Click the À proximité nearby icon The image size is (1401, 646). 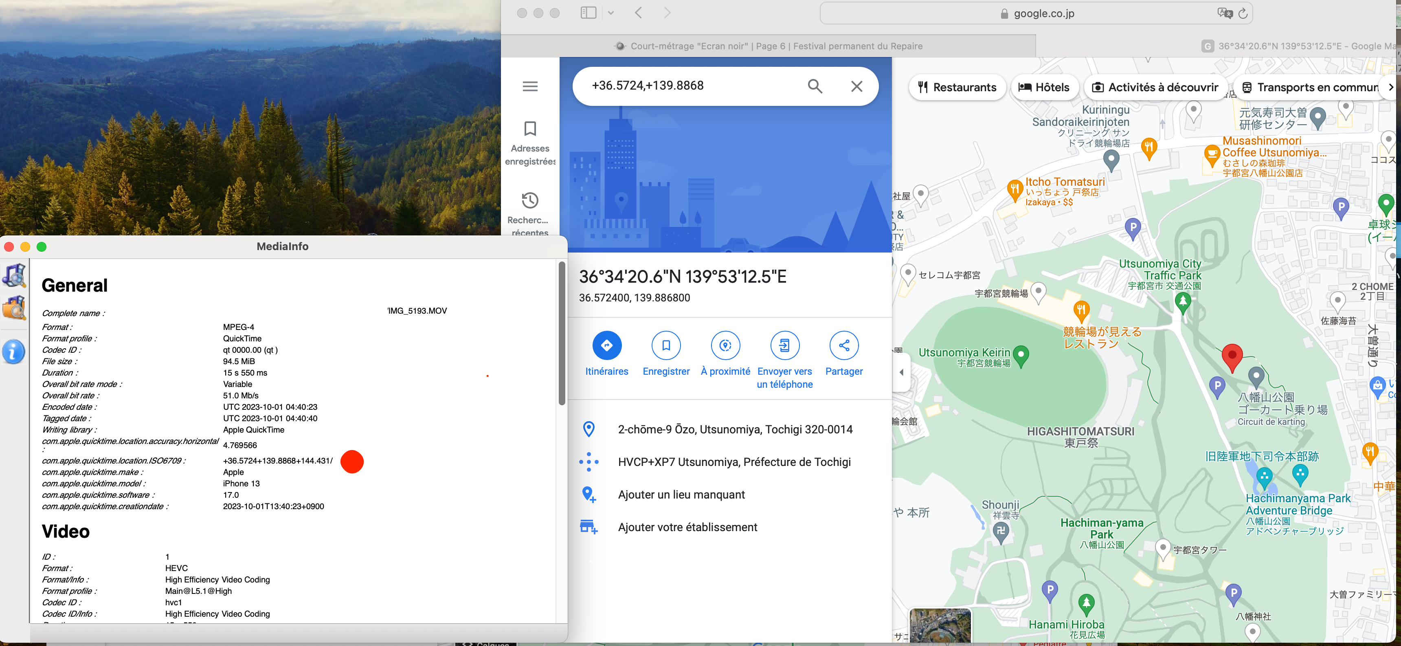point(725,345)
